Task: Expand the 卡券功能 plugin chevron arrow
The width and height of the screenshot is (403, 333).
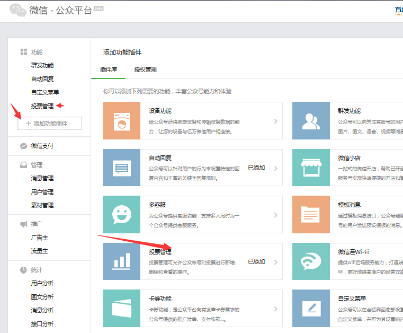Action: pos(275,309)
